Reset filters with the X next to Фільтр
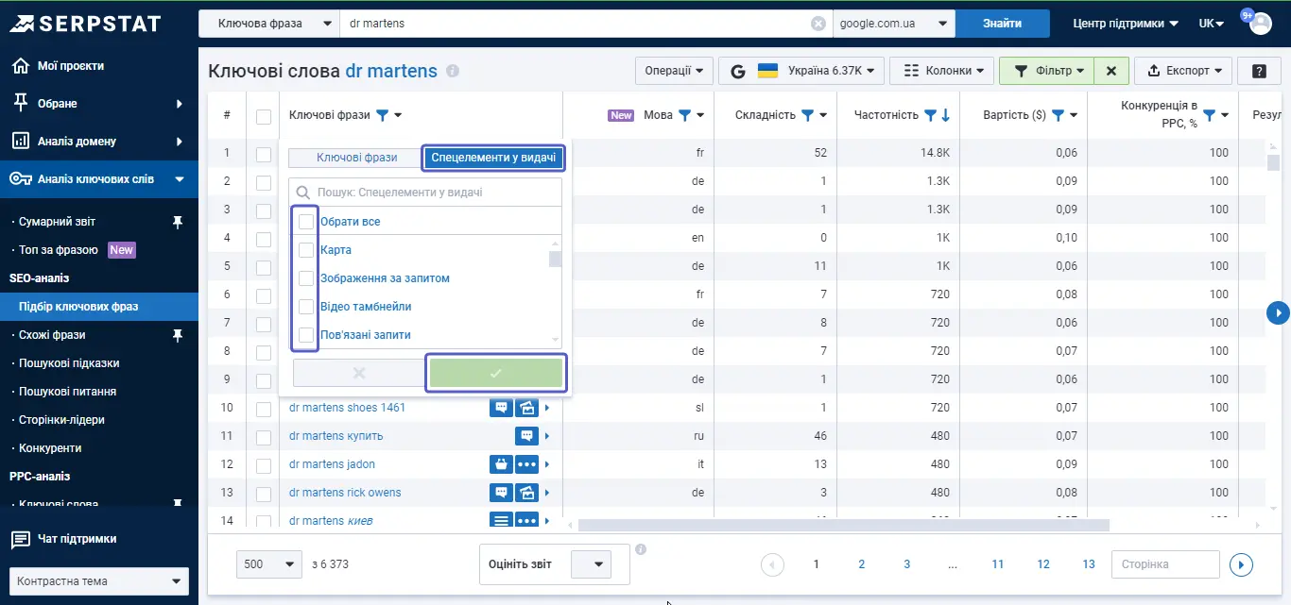 click(1111, 71)
